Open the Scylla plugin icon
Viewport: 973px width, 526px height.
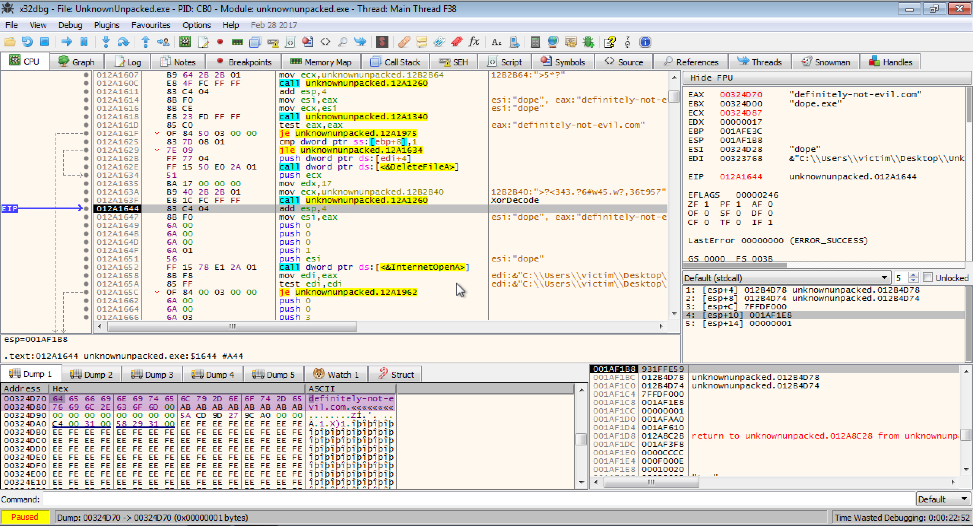(382, 42)
